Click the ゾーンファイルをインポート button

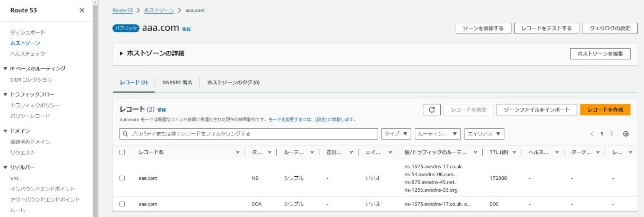[536, 110]
